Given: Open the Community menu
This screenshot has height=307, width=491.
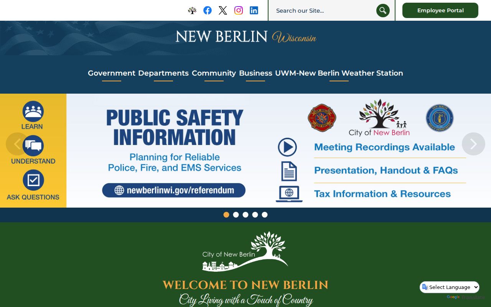Looking at the screenshot, I should click(x=214, y=73).
